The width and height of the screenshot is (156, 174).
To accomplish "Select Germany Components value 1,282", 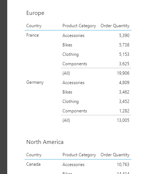I will [124, 111].
